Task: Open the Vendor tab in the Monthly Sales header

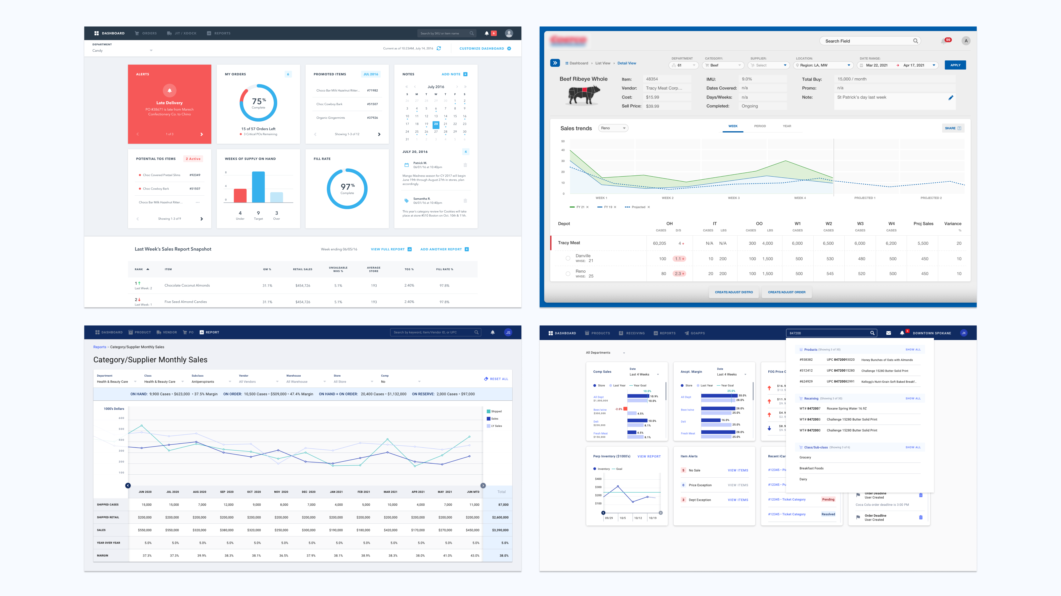Action: (x=166, y=332)
